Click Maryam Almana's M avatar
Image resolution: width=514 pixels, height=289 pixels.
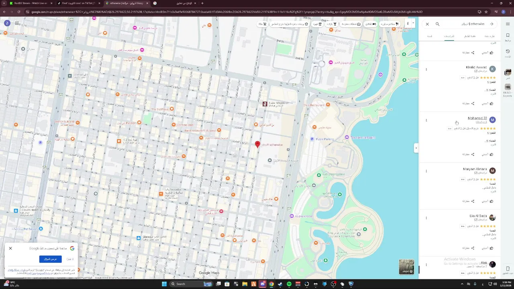(x=492, y=171)
